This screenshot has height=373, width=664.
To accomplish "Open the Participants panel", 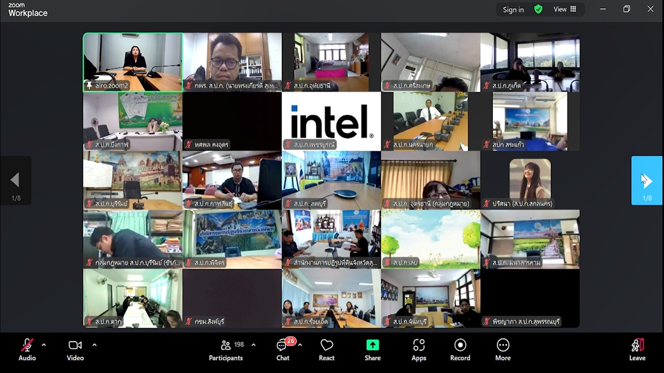I will click(226, 350).
